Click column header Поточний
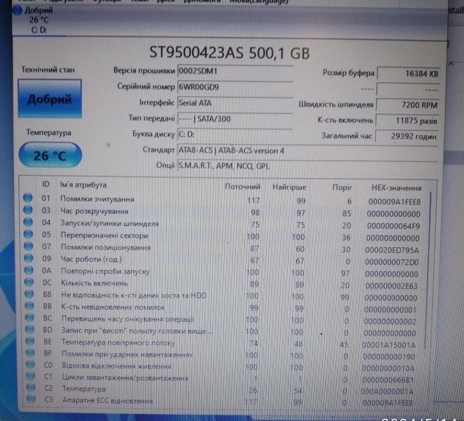The width and height of the screenshot is (464, 421). (242, 187)
